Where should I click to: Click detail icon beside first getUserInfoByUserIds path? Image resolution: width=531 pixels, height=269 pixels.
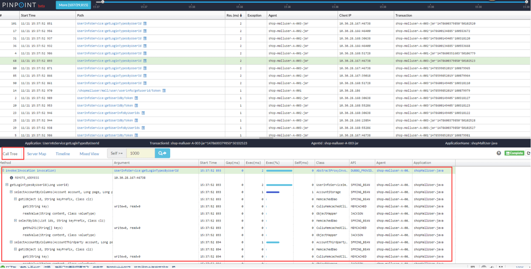[143, 113]
